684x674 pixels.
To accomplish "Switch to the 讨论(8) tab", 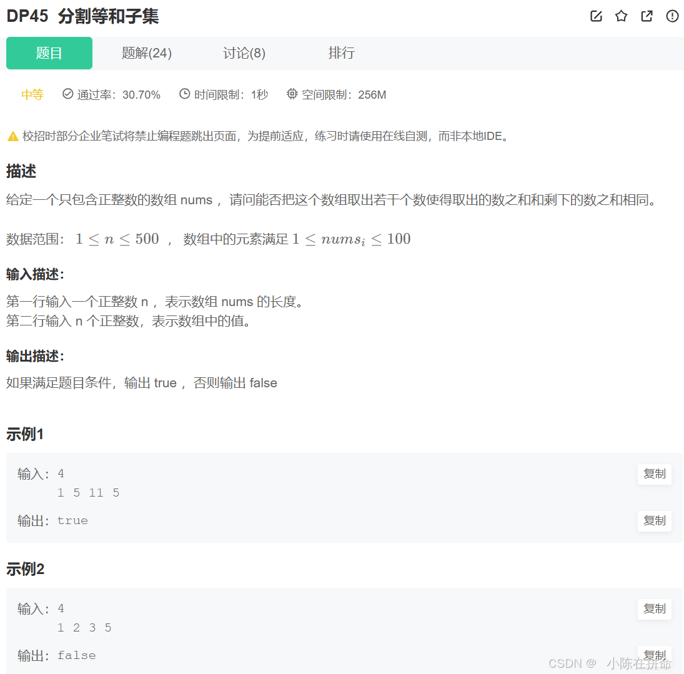I will (x=244, y=53).
